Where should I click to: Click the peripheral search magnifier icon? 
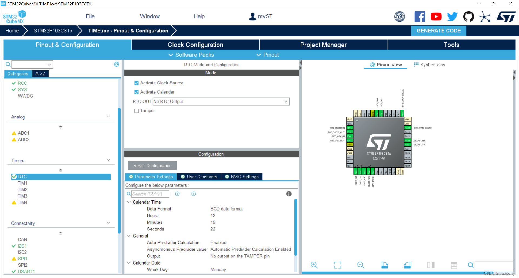tap(8, 64)
